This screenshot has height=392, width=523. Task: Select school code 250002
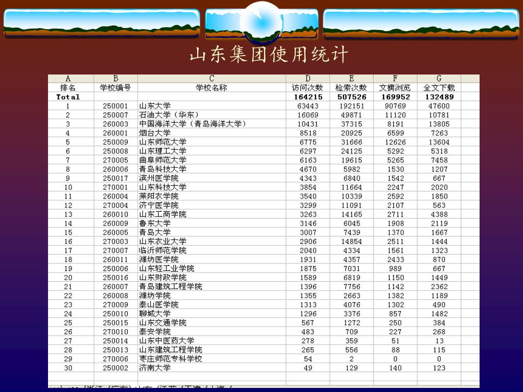[116, 367]
